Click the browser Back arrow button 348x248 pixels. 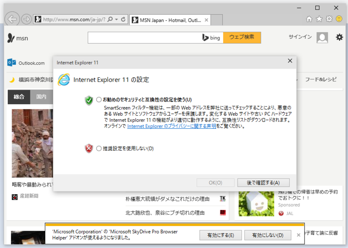[12, 19]
